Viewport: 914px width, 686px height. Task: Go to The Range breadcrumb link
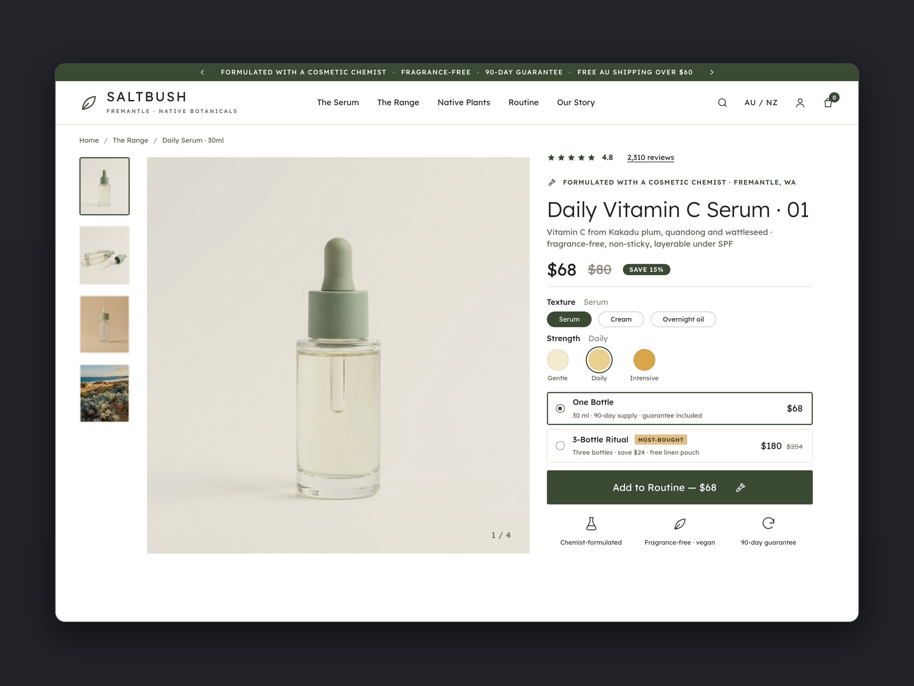coord(130,140)
